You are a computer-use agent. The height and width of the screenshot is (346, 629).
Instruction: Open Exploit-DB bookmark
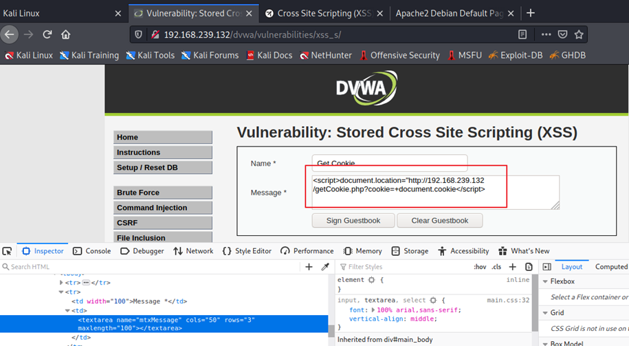(516, 56)
